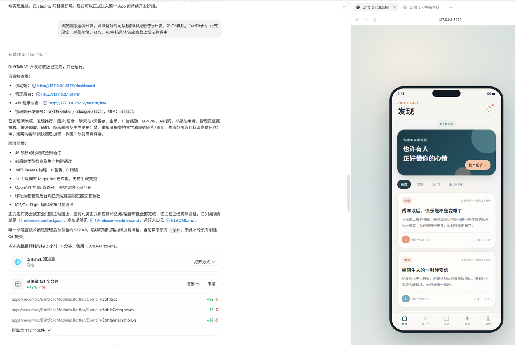Click the outline list icon near panel divider

(x=345, y=7)
